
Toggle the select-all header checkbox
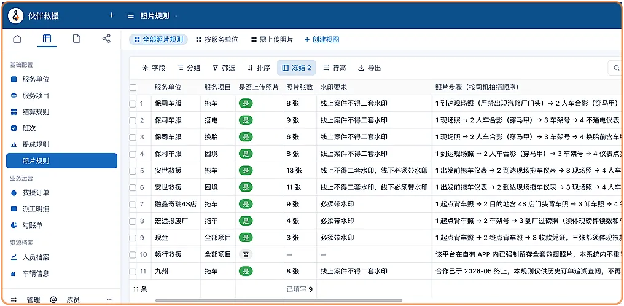pyautogui.click(x=133, y=87)
